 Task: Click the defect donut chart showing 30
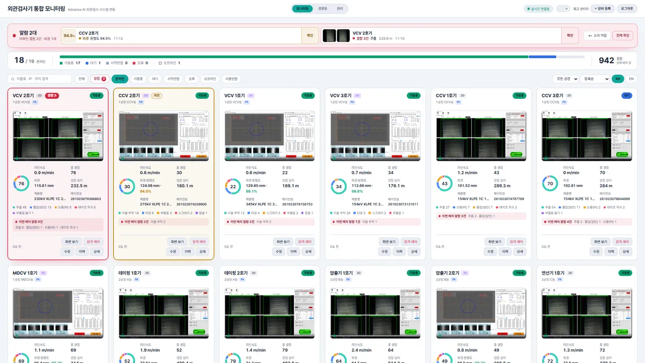[127, 187]
